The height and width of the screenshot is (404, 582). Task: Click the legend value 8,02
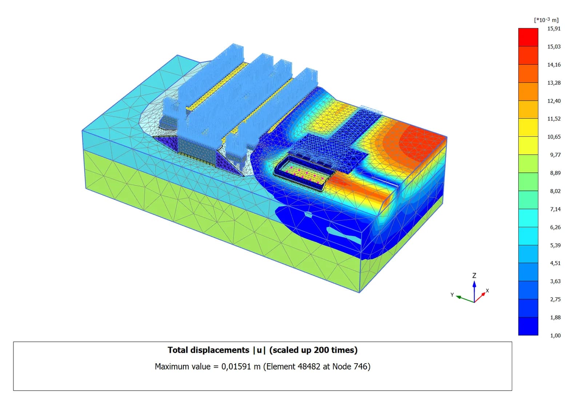pos(555,191)
